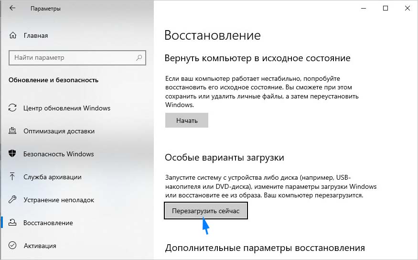Screen dimensions: 418x260
Task: Open the Активация text label
Action: coord(40,246)
